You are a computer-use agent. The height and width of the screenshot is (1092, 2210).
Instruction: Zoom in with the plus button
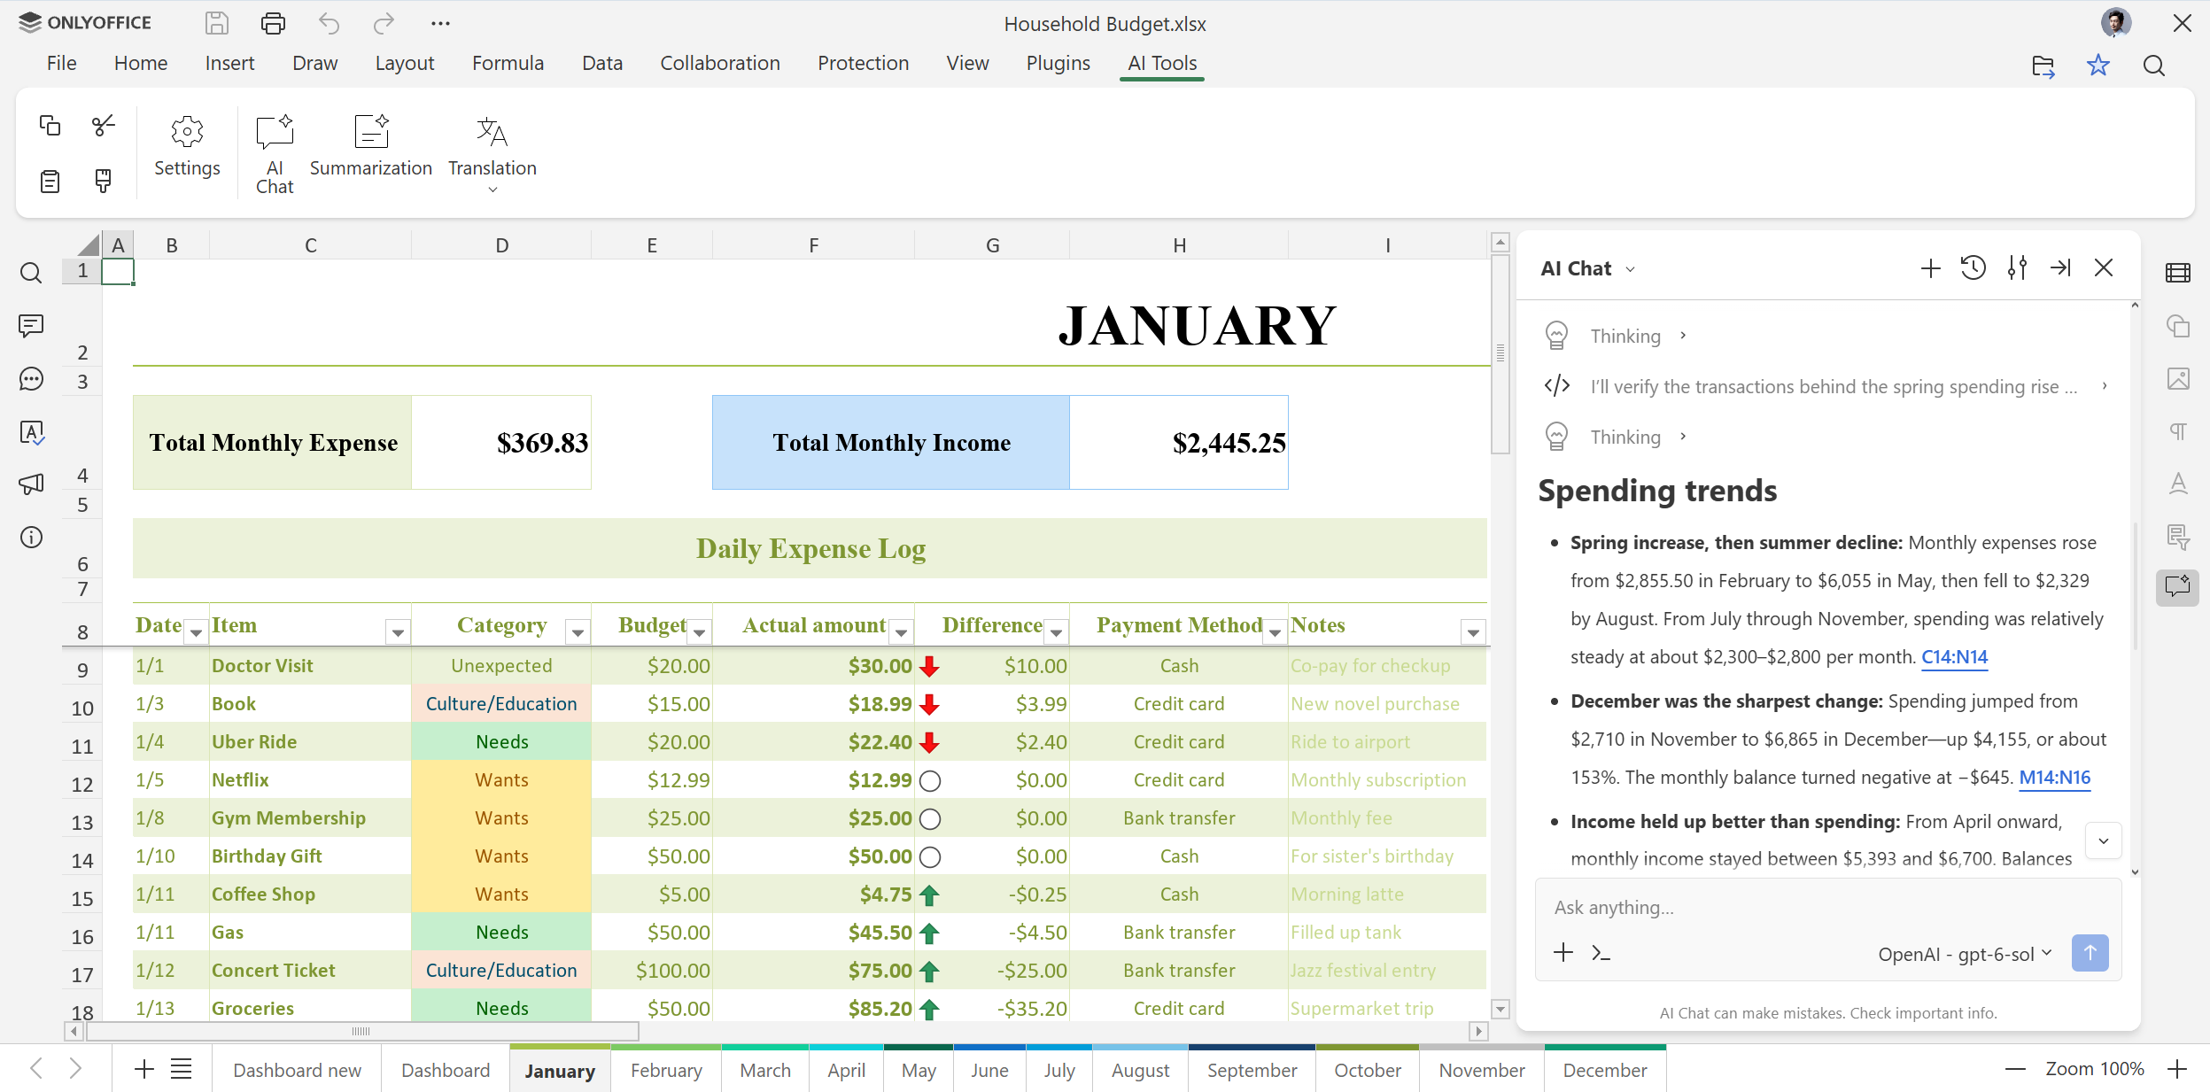(2176, 1069)
